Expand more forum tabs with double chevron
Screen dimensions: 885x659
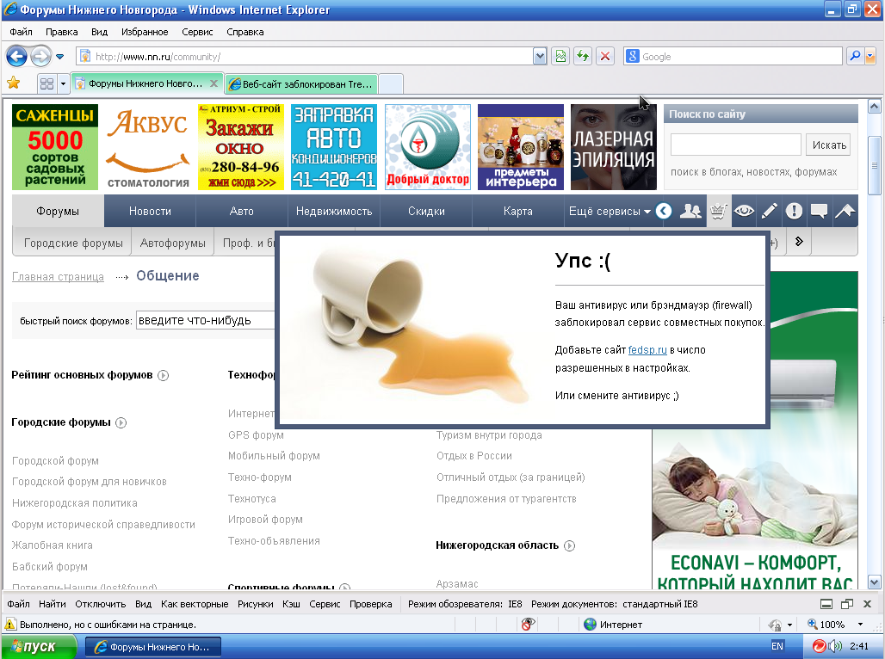click(x=799, y=242)
